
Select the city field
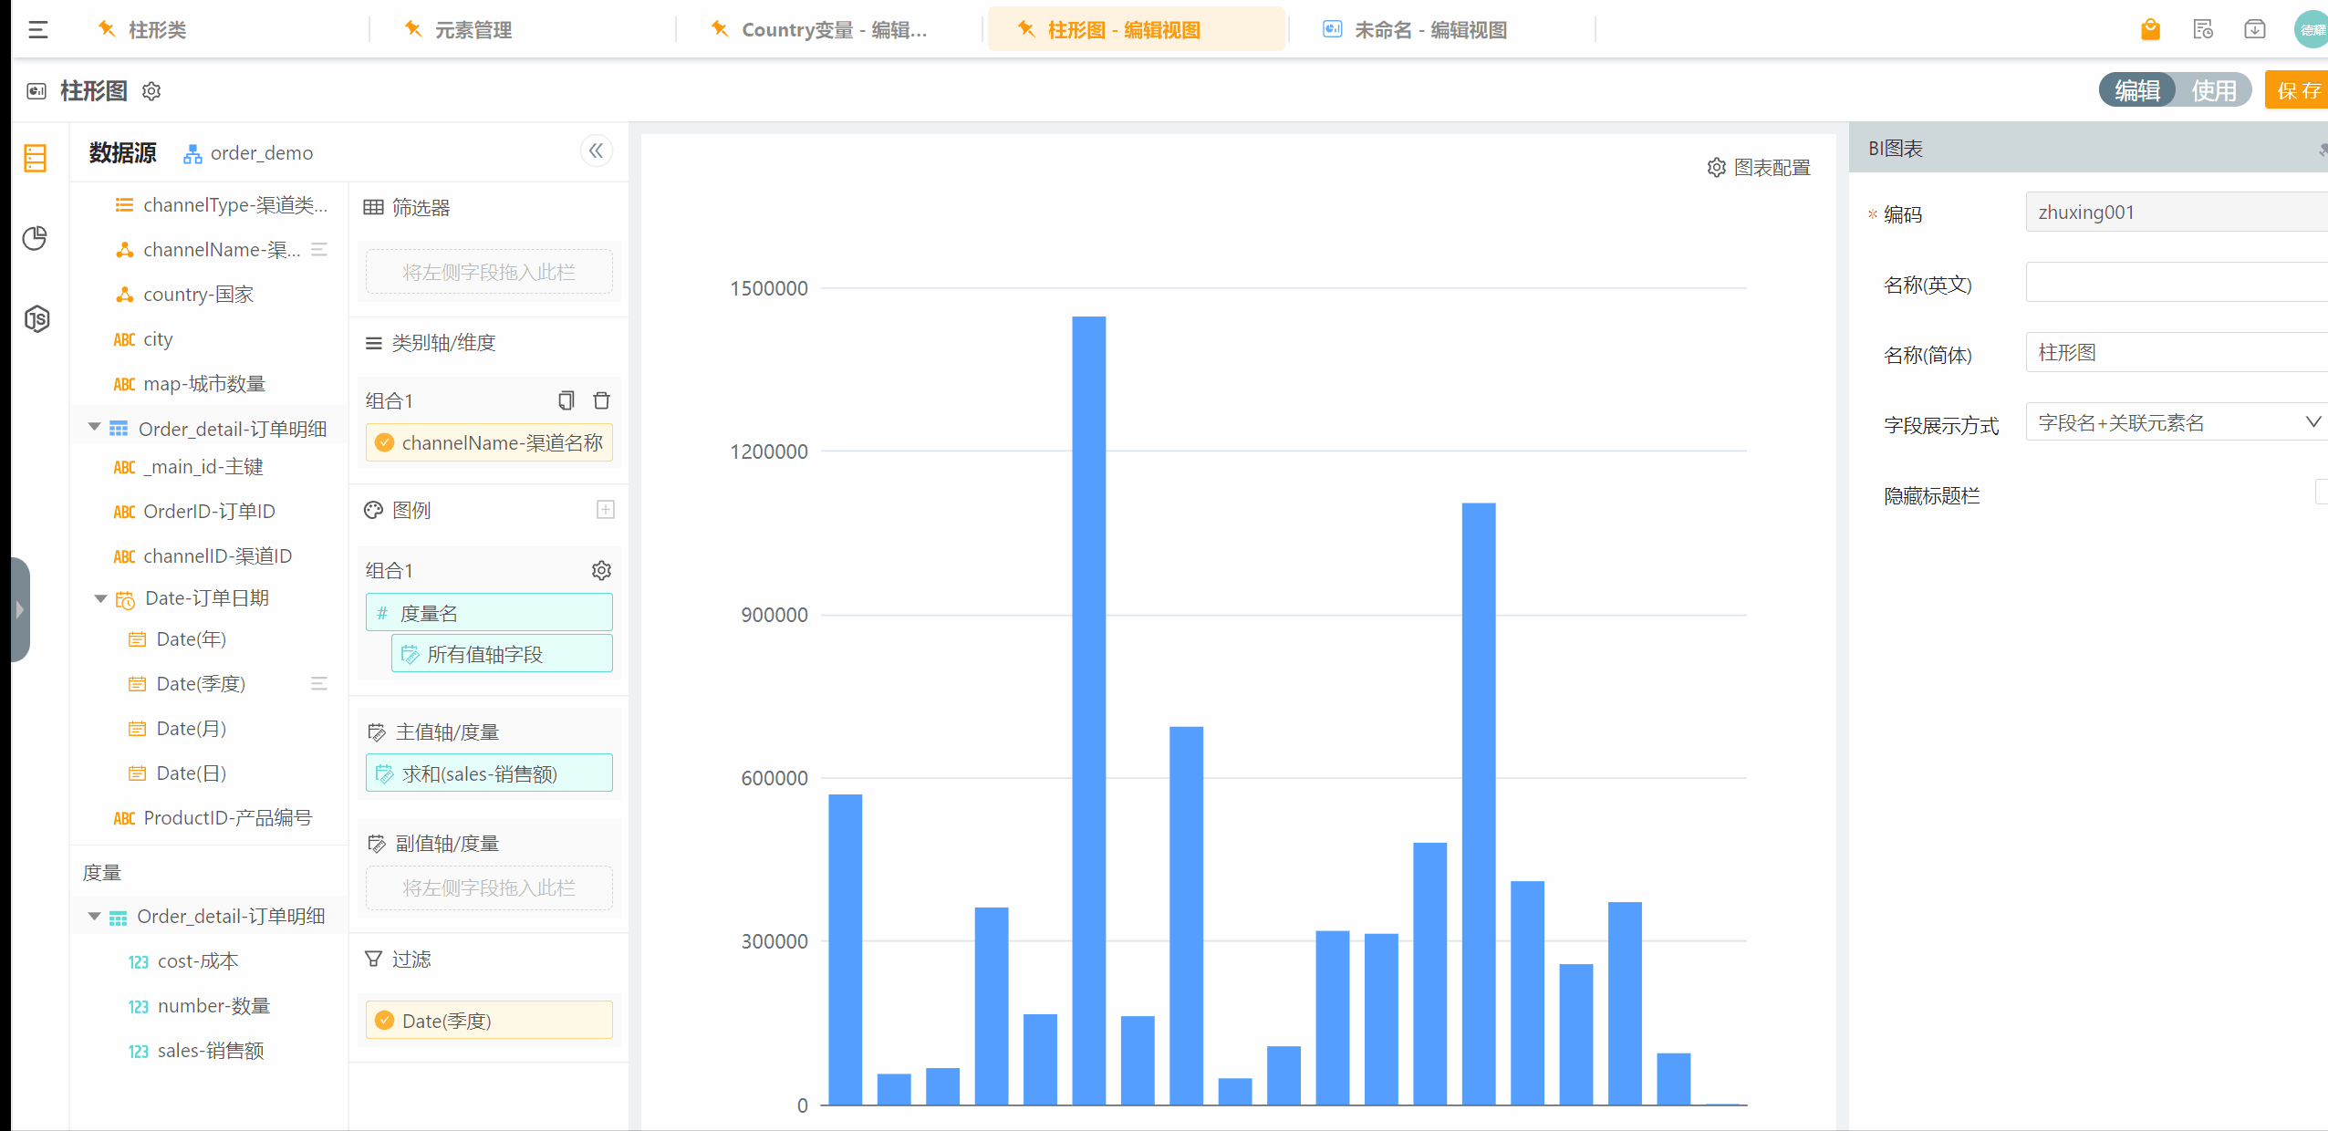(158, 339)
